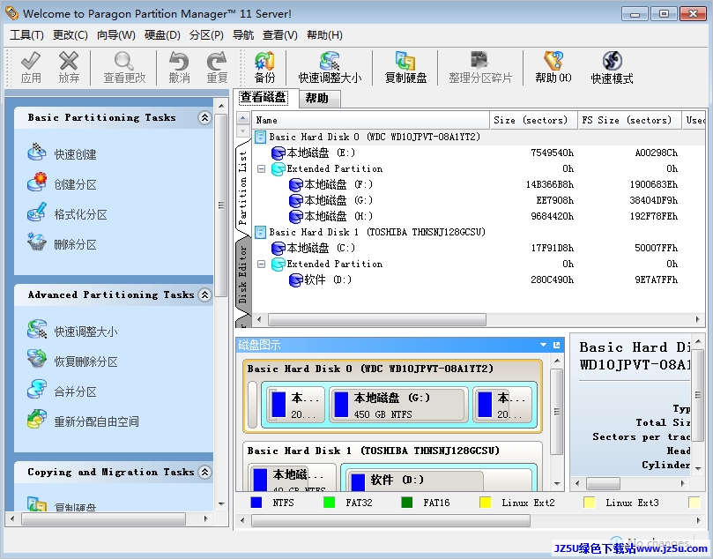Open the Navigate (导航) menu
The width and height of the screenshot is (713, 559).
[243, 35]
